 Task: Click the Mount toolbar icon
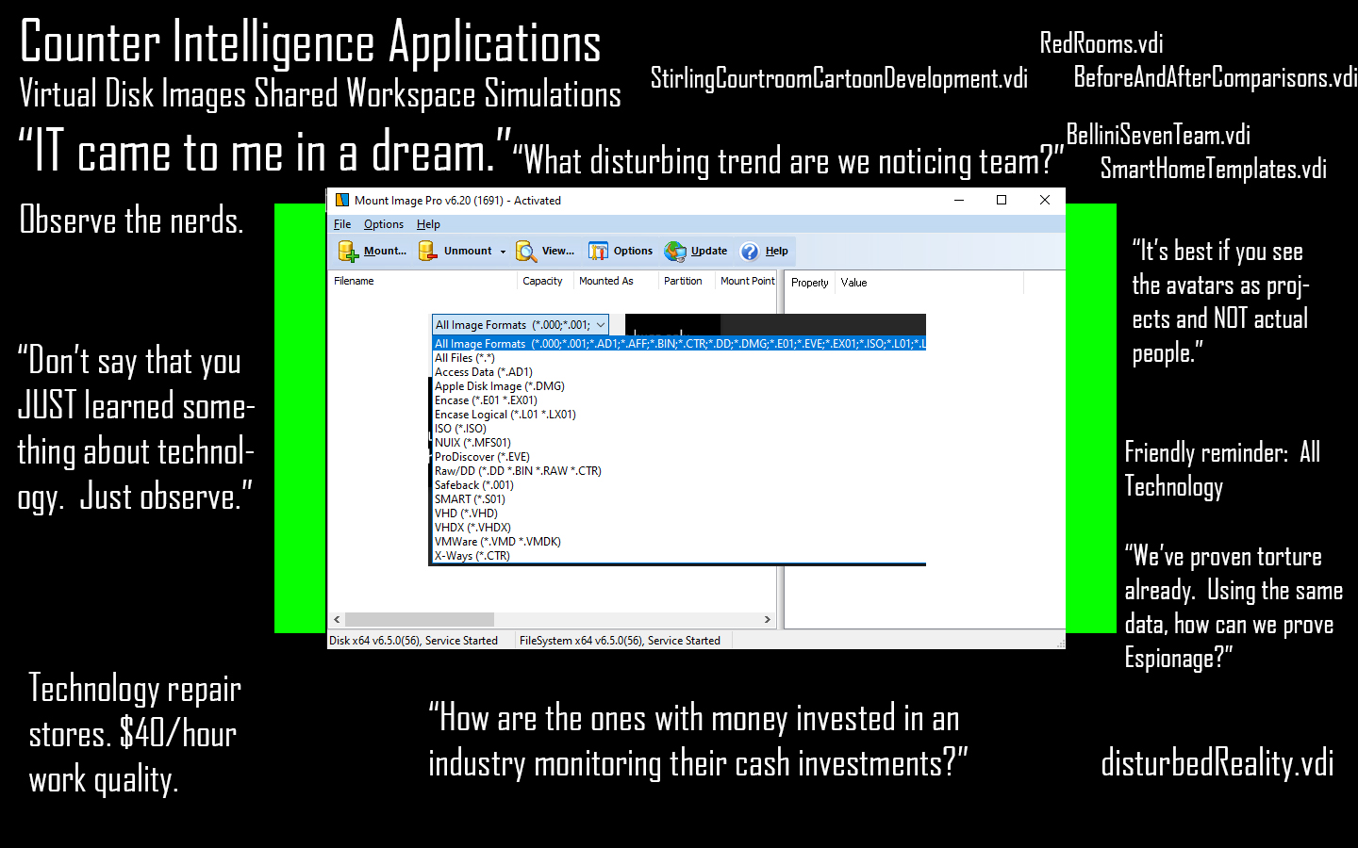(349, 251)
